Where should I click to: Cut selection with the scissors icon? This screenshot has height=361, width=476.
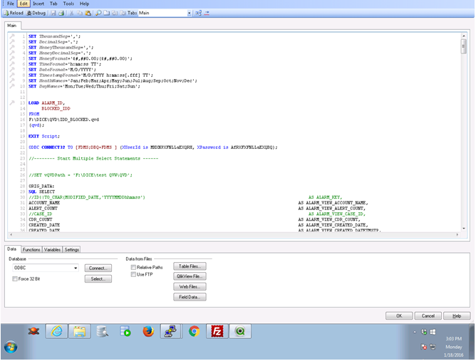[72, 13]
